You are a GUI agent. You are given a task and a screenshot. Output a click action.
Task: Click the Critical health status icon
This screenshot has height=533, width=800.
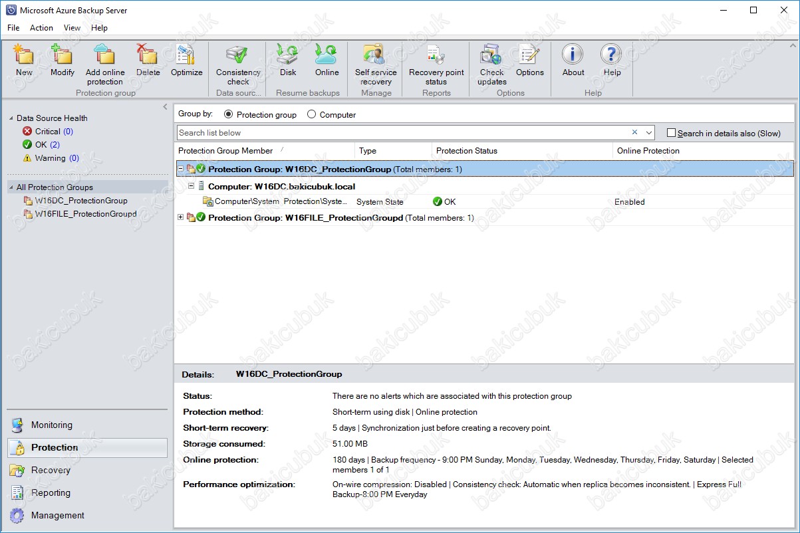(x=27, y=132)
